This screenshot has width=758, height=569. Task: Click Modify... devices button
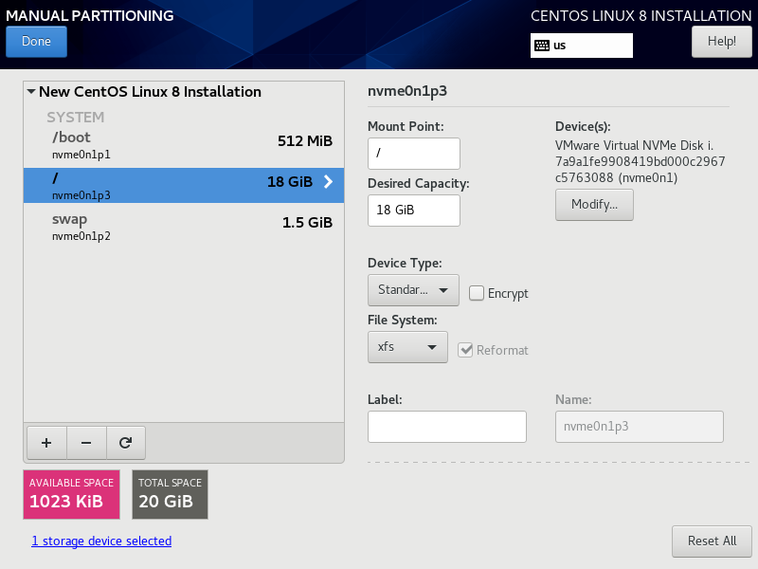(594, 205)
